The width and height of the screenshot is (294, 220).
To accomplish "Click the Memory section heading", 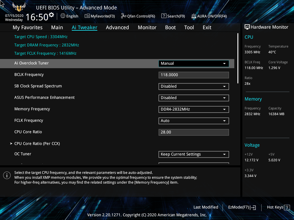I will tap(253, 99).
